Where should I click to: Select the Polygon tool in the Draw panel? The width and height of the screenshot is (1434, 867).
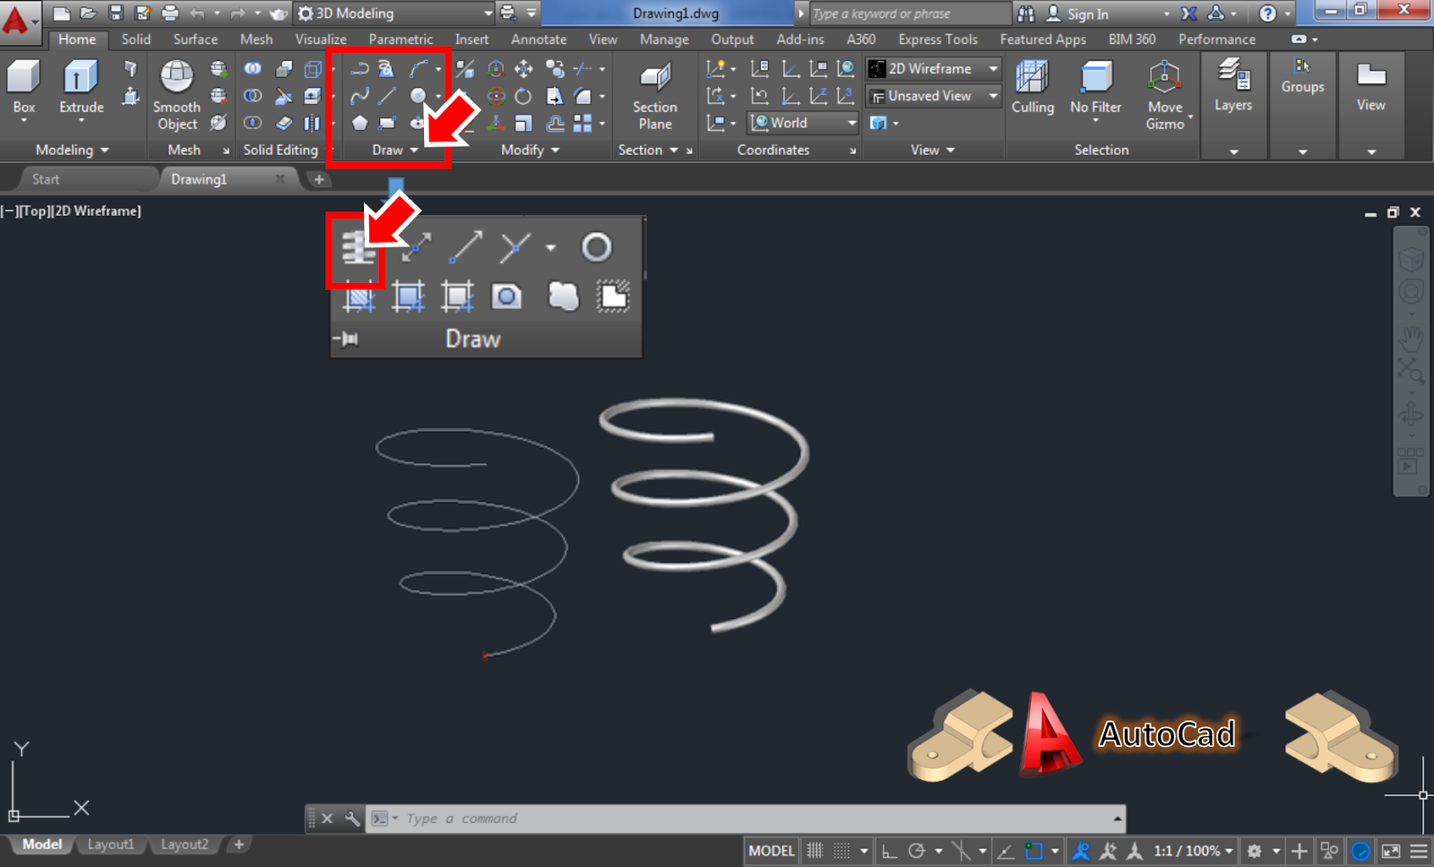[x=361, y=123]
